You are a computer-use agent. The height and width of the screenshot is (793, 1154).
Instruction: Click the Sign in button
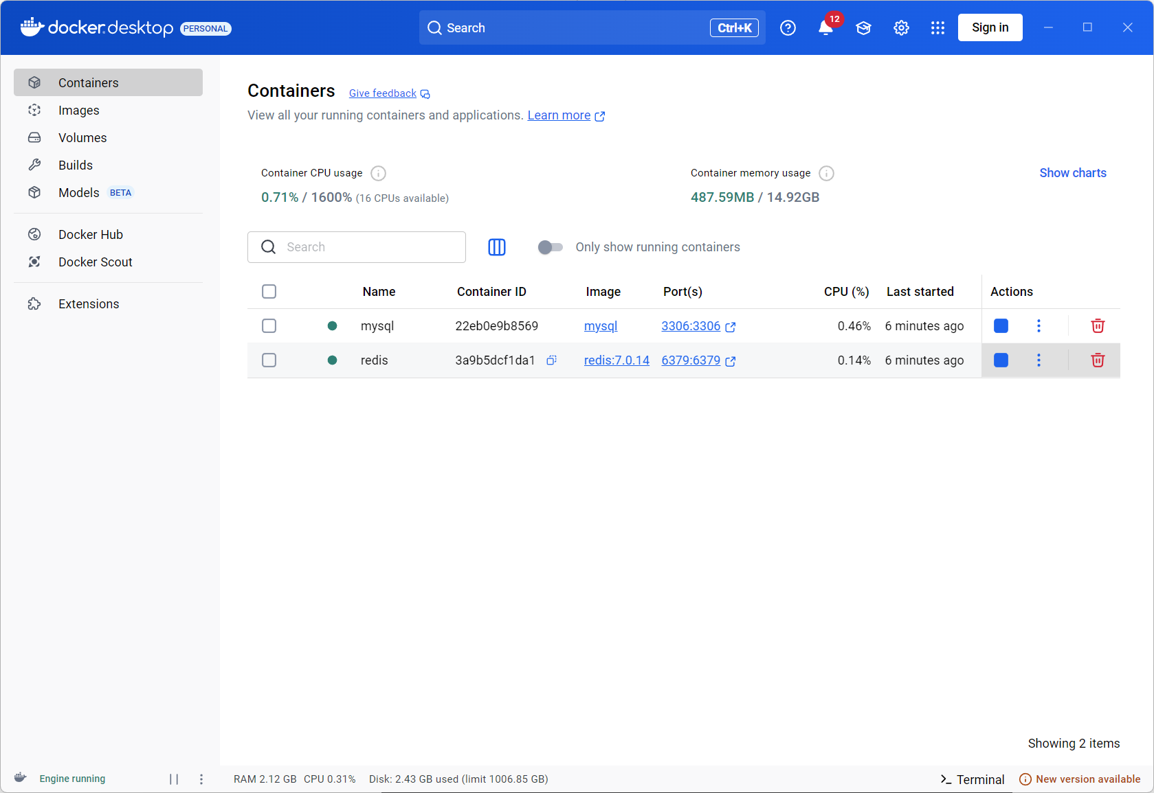(990, 27)
